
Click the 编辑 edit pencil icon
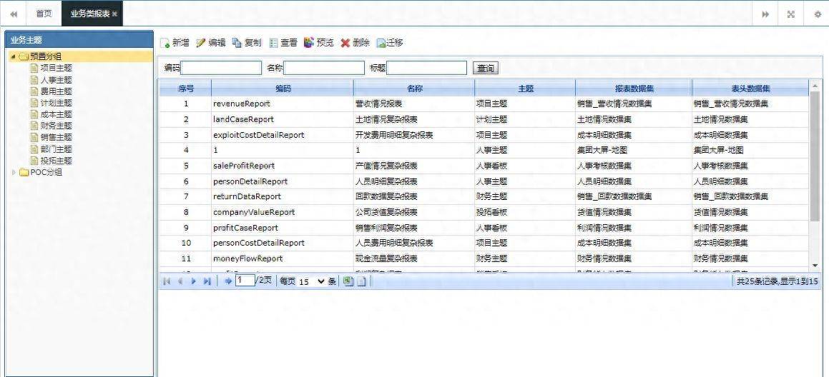(200, 44)
